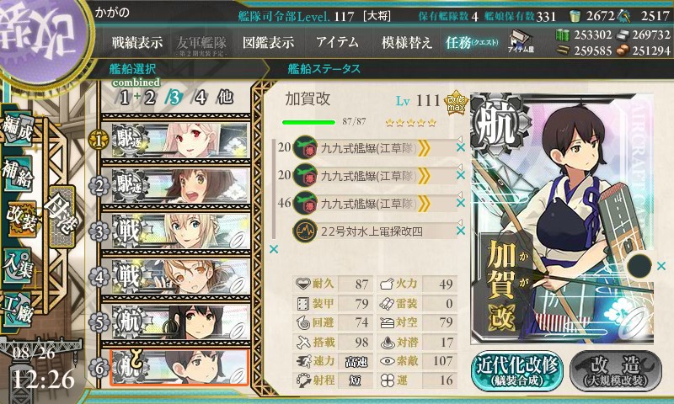Screen dimensions: 674x404
Task: Switch to fleet number 4 tab
Action: (x=200, y=98)
